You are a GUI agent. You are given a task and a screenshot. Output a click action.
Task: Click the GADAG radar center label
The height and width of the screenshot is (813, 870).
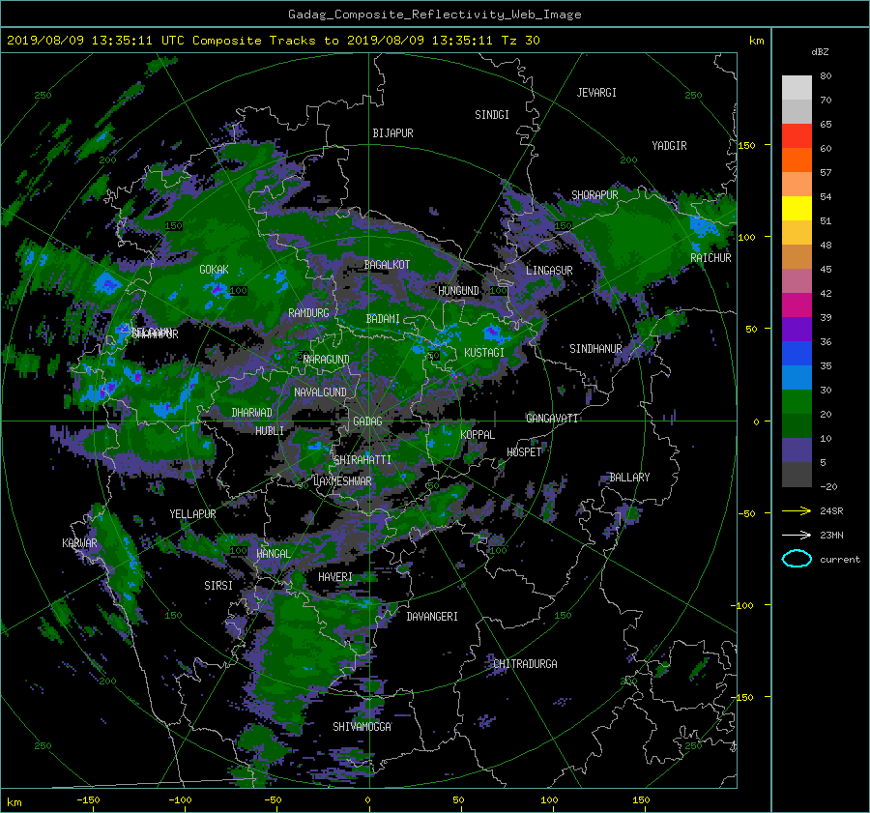(367, 421)
